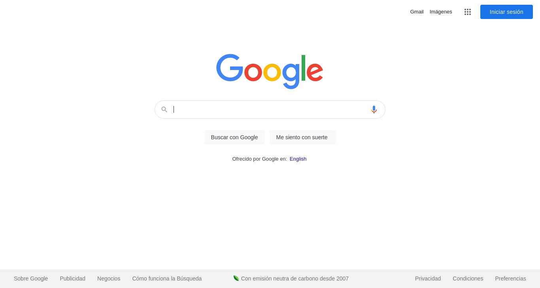Click Me siento con suerte button
Screen dimensions: 540x288
pos(302,137)
